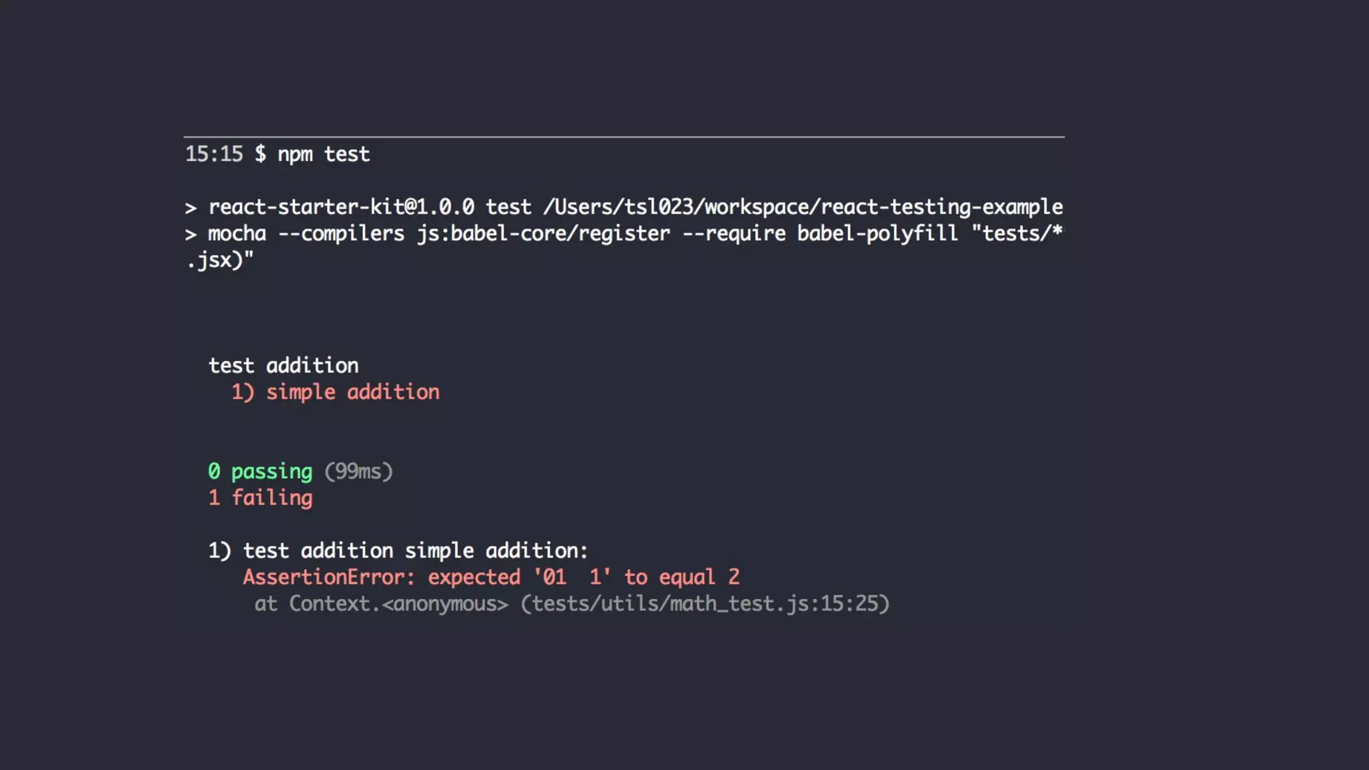This screenshot has height=770, width=1369.
Task: Click the word "mocha" in the command
Action: click(x=237, y=234)
